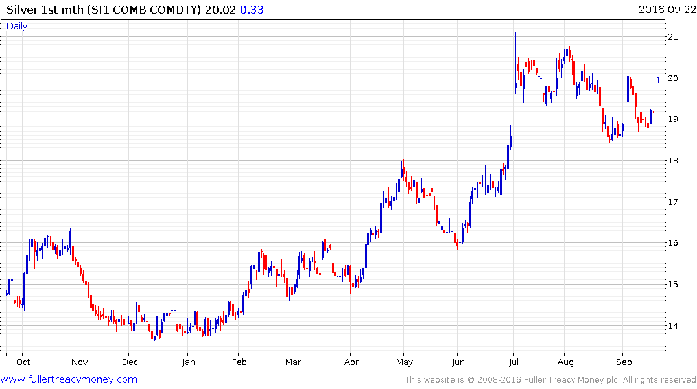Select the 'Daily' interval label

[17, 26]
